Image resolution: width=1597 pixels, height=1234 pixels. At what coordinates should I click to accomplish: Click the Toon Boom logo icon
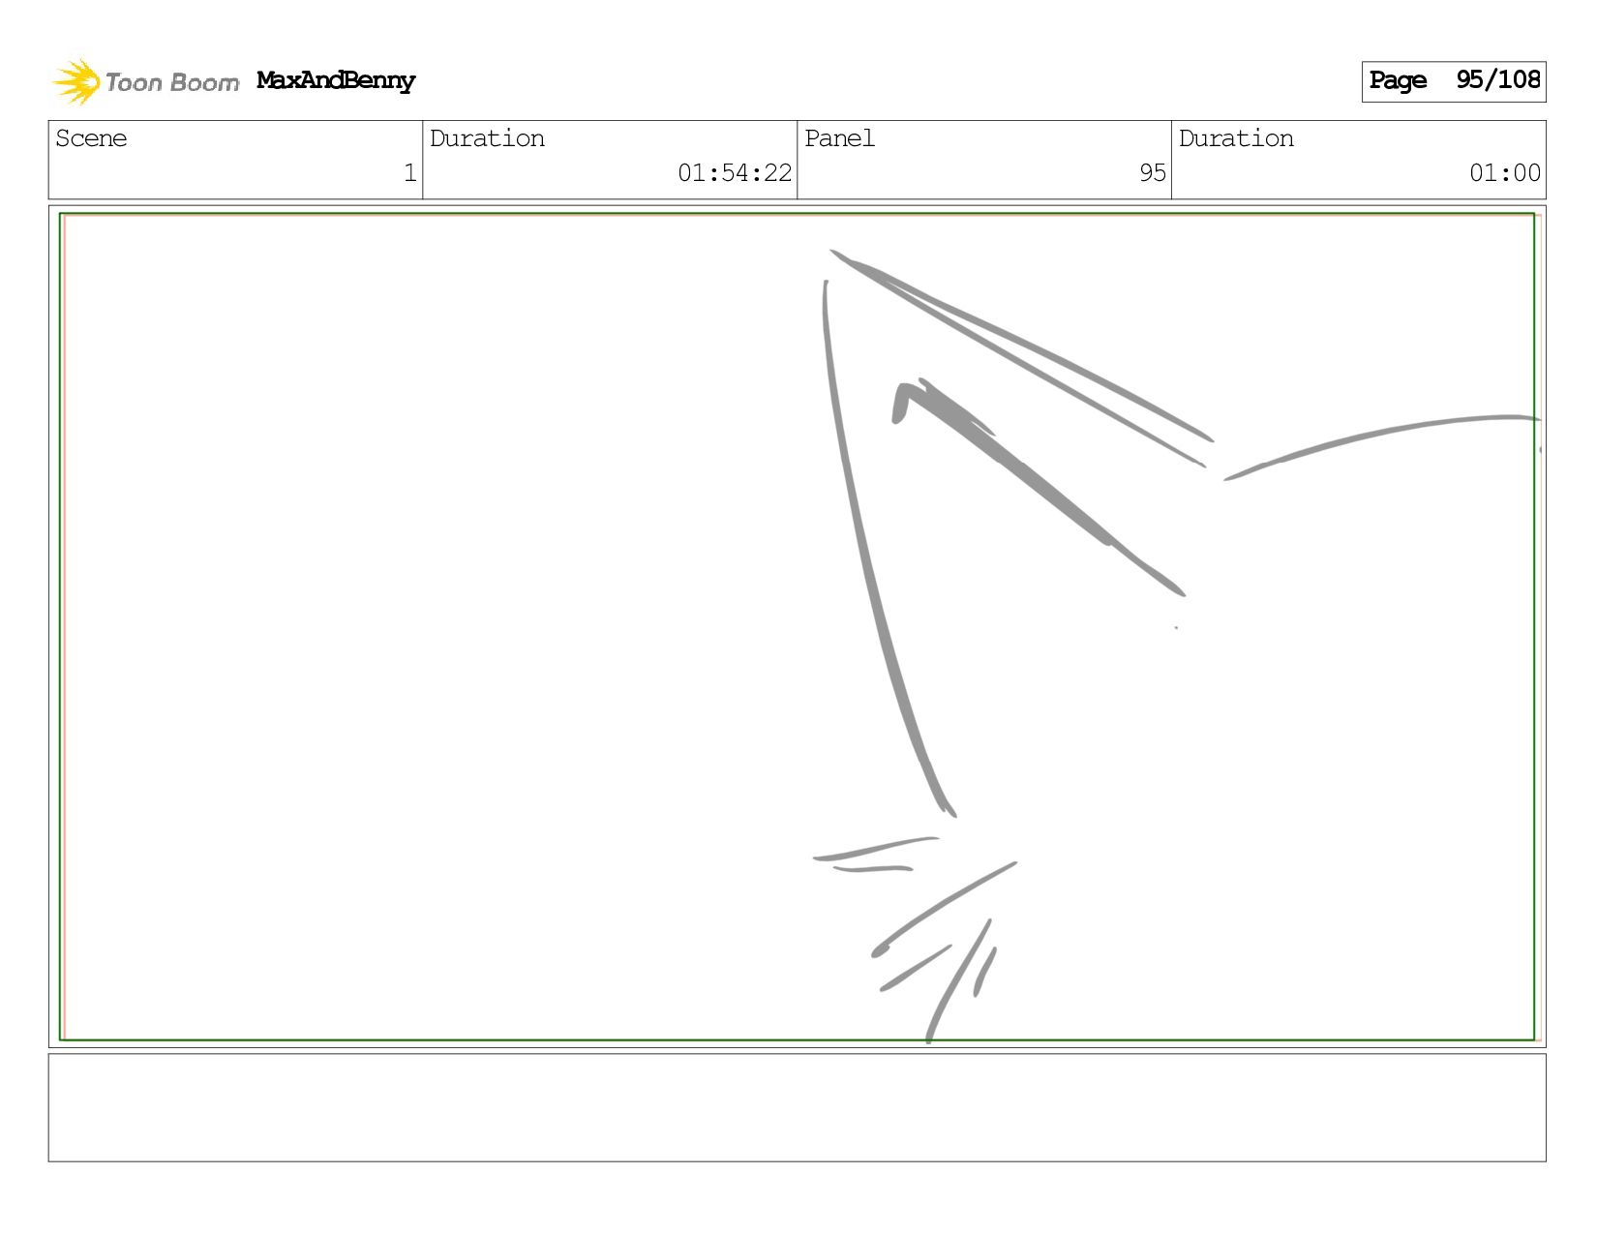[x=76, y=81]
